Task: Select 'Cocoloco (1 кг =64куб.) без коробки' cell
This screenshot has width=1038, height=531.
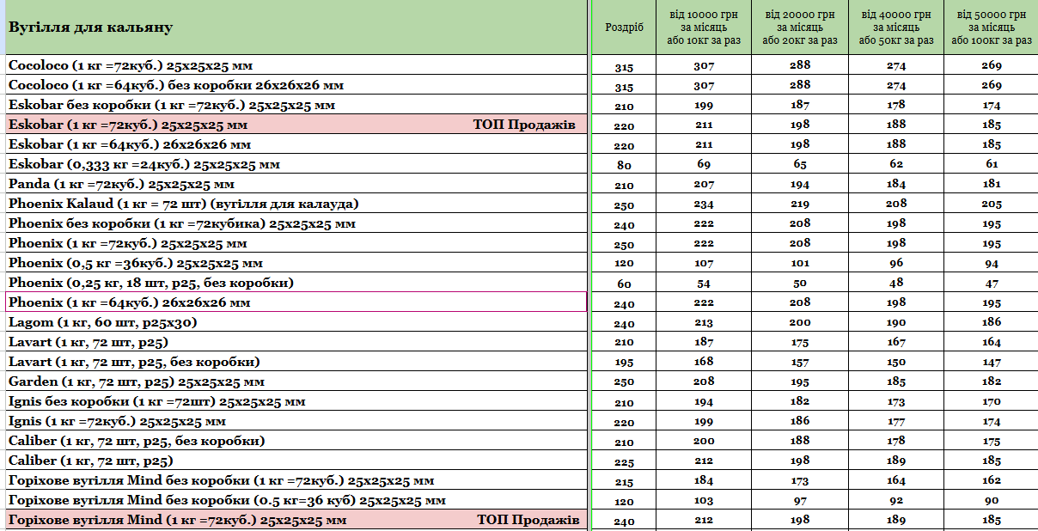Action: (296, 85)
